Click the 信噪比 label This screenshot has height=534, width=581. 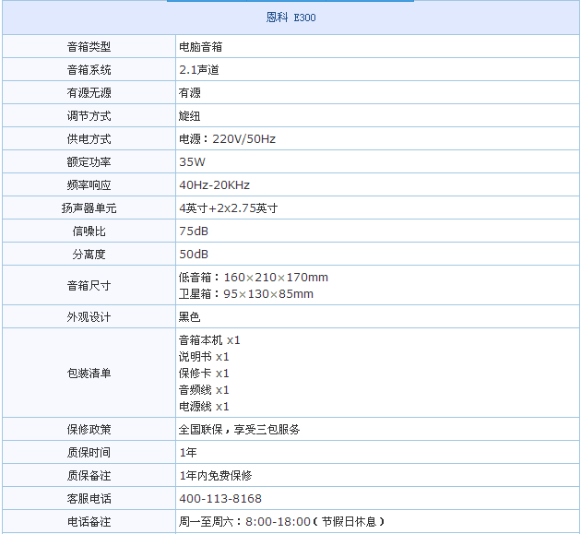89,231
